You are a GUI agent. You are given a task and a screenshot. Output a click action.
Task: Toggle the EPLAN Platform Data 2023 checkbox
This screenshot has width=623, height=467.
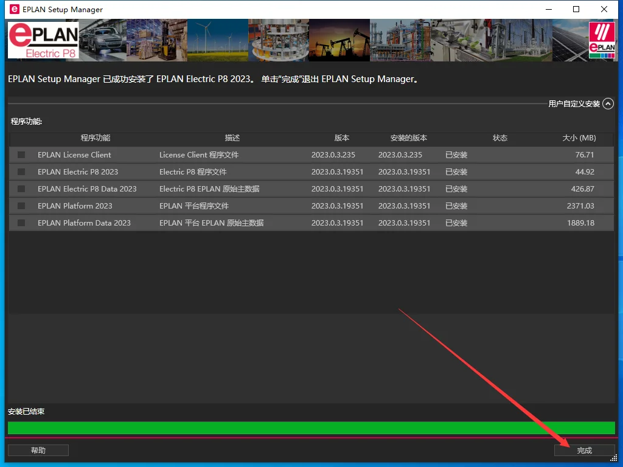[21, 223]
